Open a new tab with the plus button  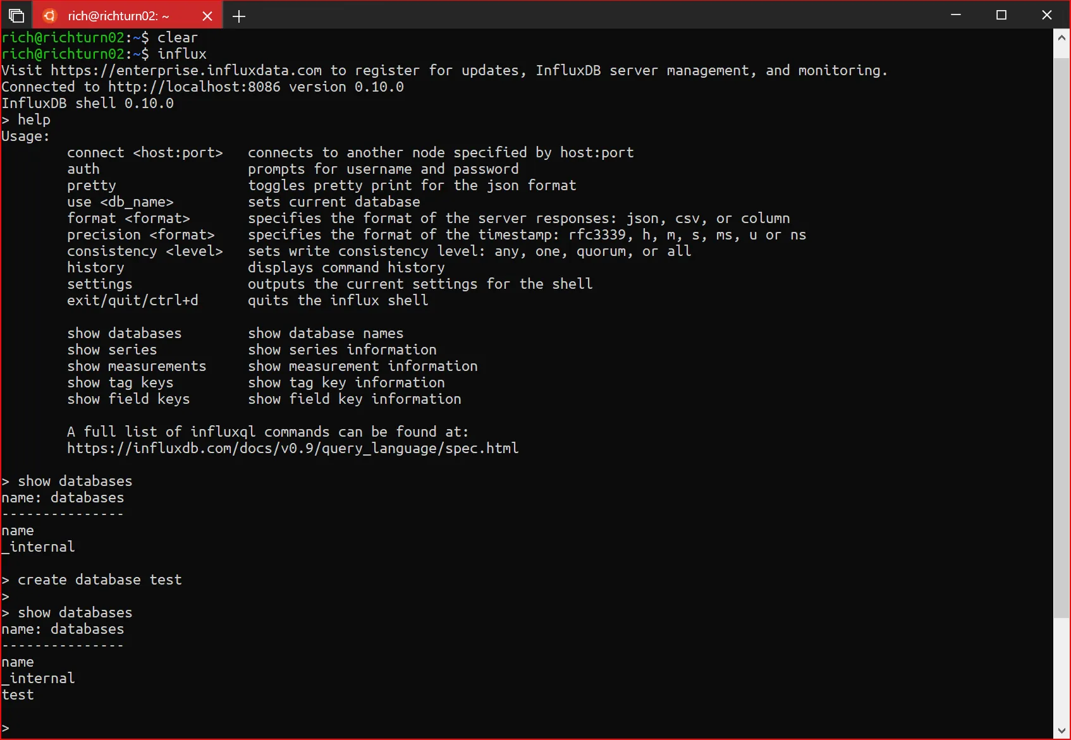click(x=239, y=16)
